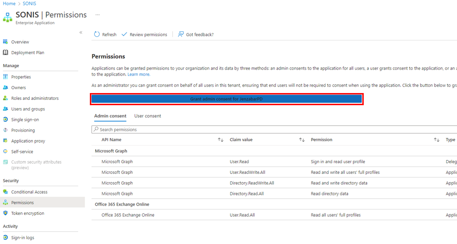Viewport: 457px width, 244px height.
Task: Click Read all users' full profiles
Action: [x=335, y=215]
